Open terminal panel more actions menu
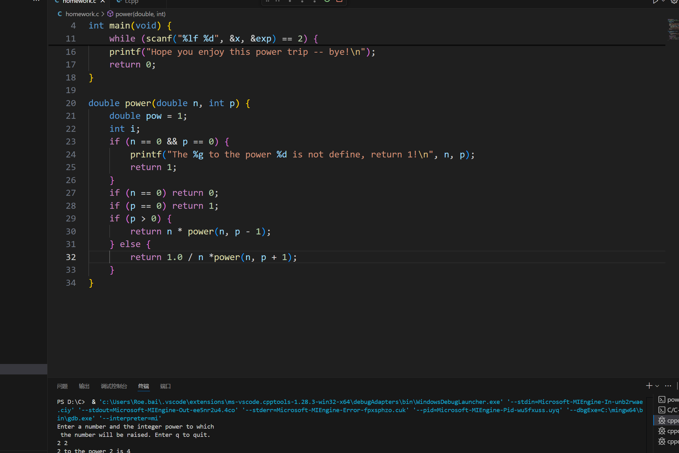 [668, 386]
